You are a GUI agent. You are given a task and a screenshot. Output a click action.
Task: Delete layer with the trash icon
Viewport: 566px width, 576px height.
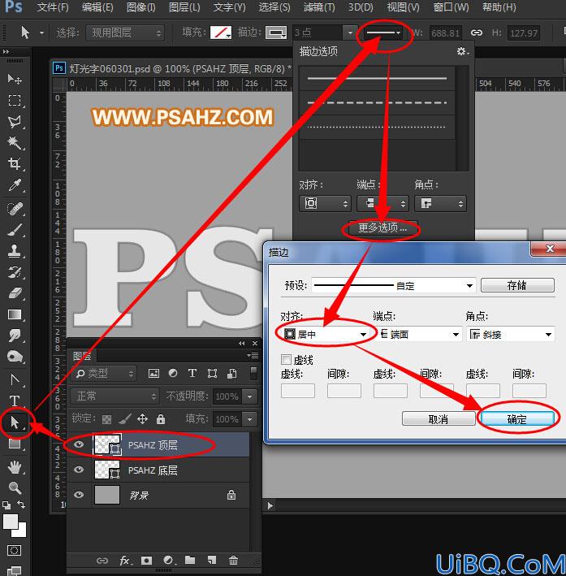coord(233,561)
